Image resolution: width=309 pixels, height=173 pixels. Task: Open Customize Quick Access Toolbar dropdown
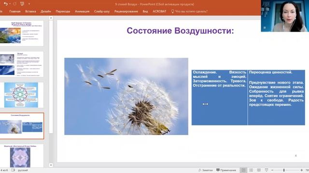pyautogui.click(x=29, y=4)
